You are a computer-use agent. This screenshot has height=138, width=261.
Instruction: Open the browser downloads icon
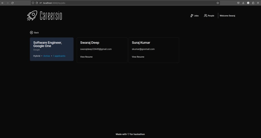(243, 3)
